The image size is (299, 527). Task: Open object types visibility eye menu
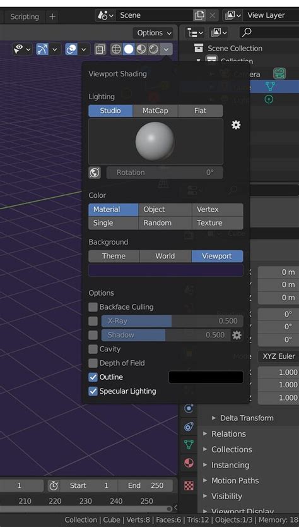coord(22,49)
